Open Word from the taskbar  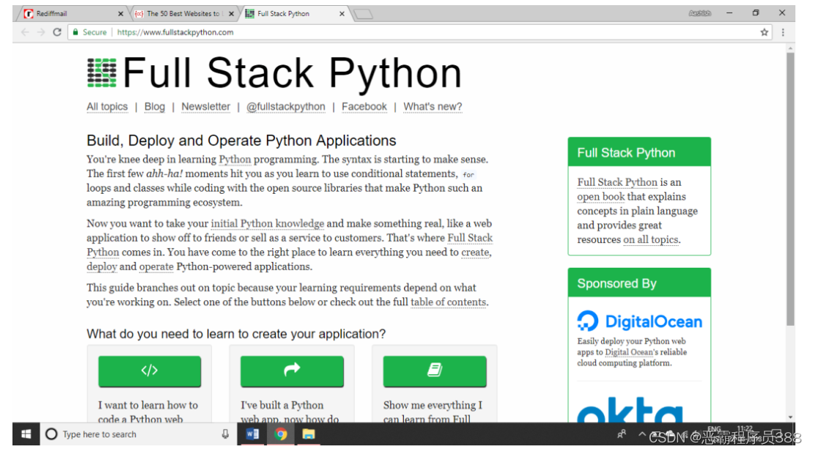pyautogui.click(x=253, y=434)
